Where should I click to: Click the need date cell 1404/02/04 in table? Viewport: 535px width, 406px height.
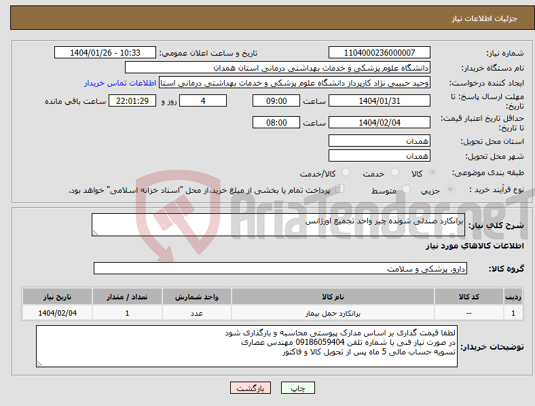tap(57, 313)
